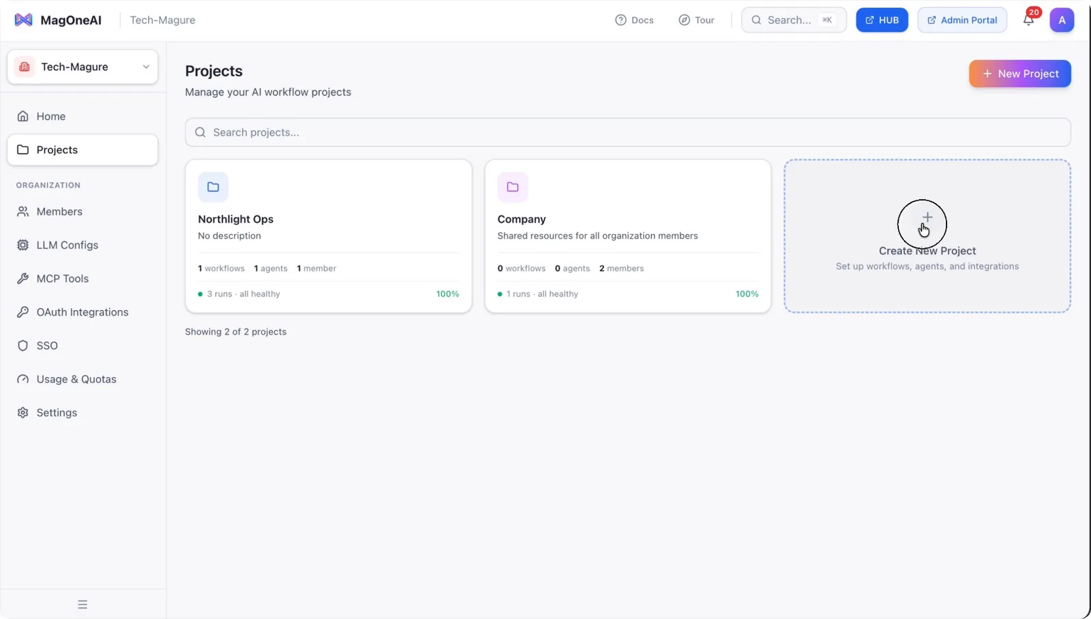Image resolution: width=1091 pixels, height=619 pixels.
Task: View Usage & Quotas
Action: (x=83, y=379)
